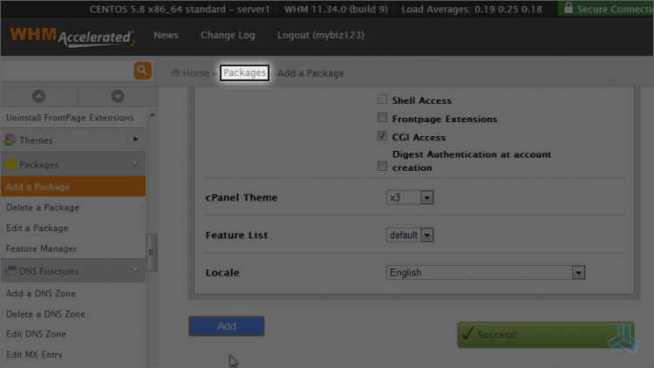The height and width of the screenshot is (368, 654).
Task: Open Uninstall FrontPage Extensions link
Action: pos(70,118)
